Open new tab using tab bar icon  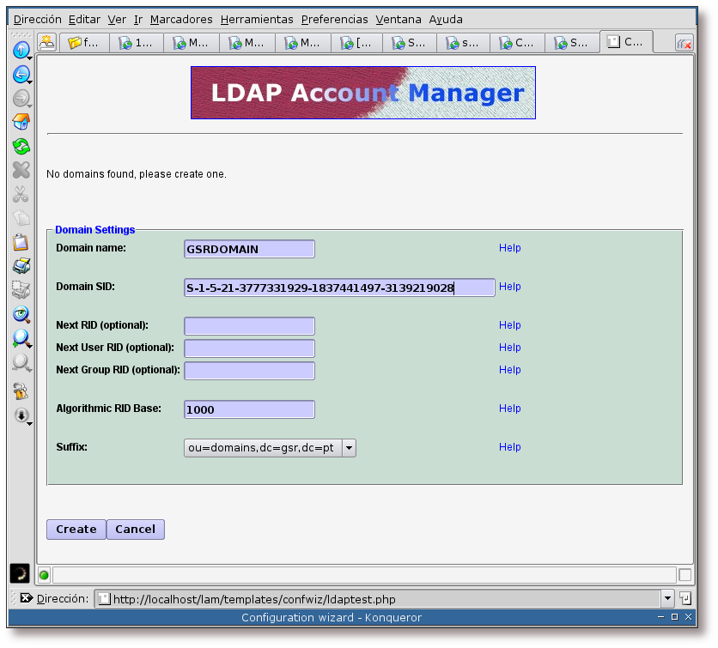tap(46, 42)
